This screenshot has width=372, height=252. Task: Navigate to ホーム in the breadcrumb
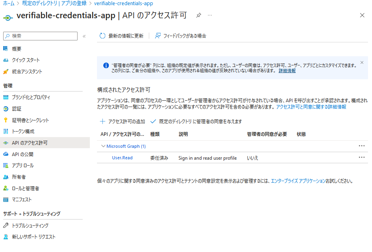click(x=8, y=3)
